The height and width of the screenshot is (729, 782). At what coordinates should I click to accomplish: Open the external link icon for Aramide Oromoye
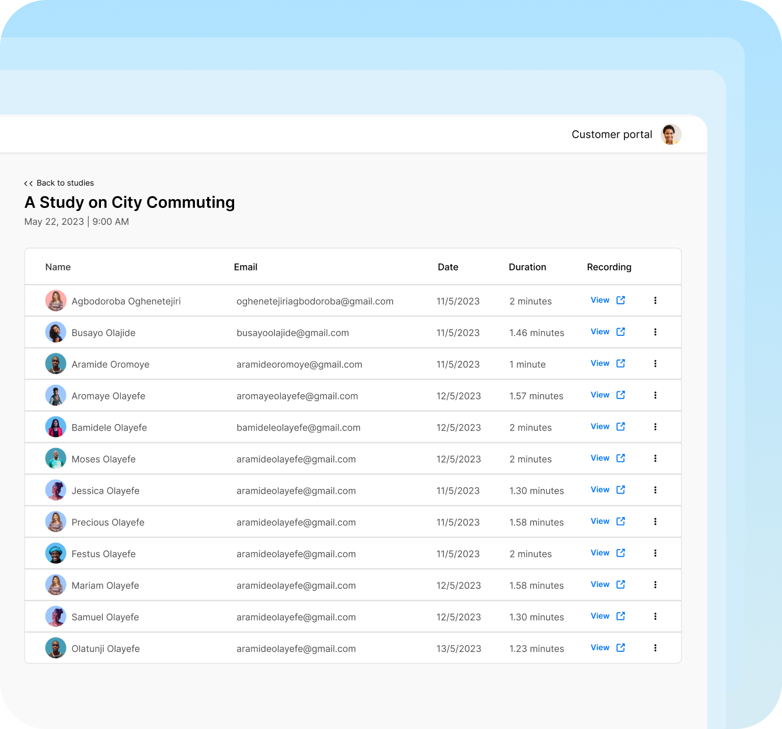click(x=621, y=363)
